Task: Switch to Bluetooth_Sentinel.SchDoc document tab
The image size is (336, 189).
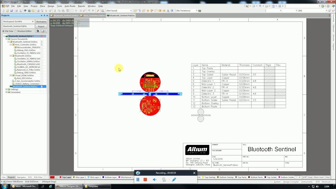Action: [x=65, y=15]
